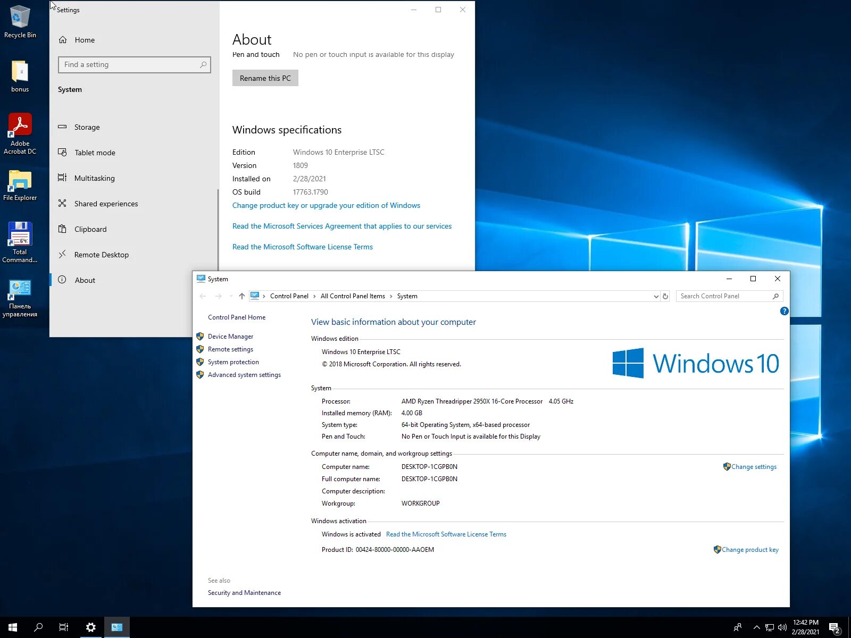Click the computer icon in address bar
The width and height of the screenshot is (851, 638).
click(255, 296)
